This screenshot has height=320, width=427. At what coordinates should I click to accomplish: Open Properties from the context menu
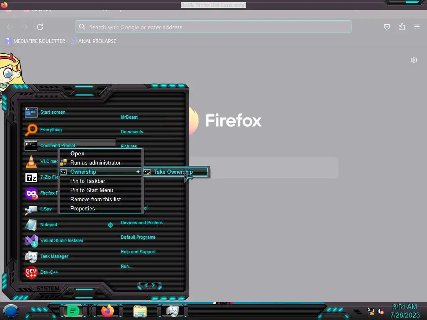(83, 209)
